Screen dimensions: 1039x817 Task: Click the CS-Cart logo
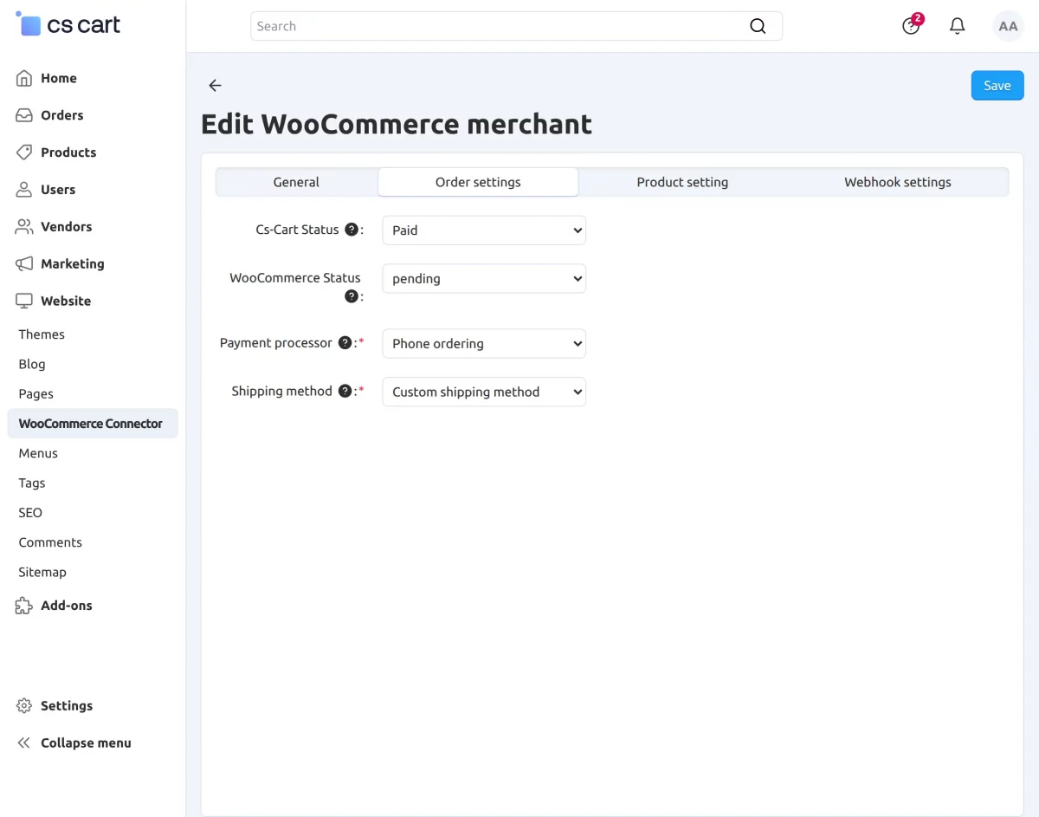point(68,25)
